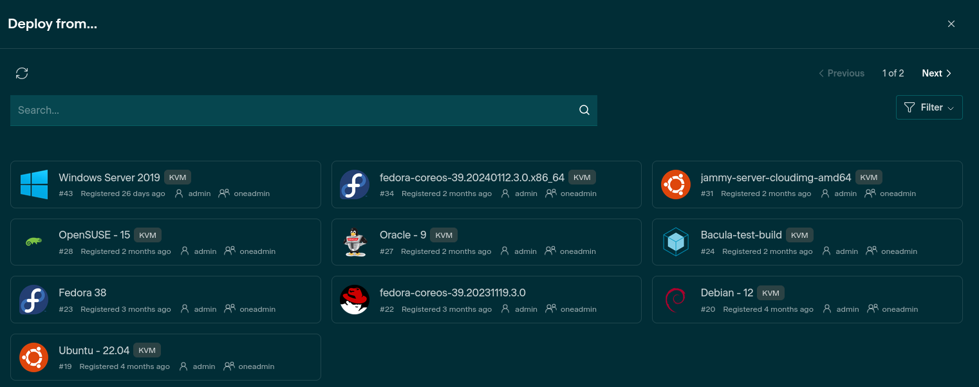The height and width of the screenshot is (387, 979).
Task: Click the jammy-server-cloudimg Ubuntu logo
Action: pos(675,184)
